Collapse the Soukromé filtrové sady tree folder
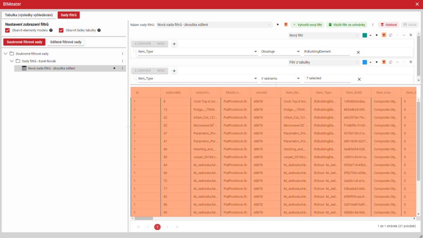The image size is (423, 238). click(5, 54)
